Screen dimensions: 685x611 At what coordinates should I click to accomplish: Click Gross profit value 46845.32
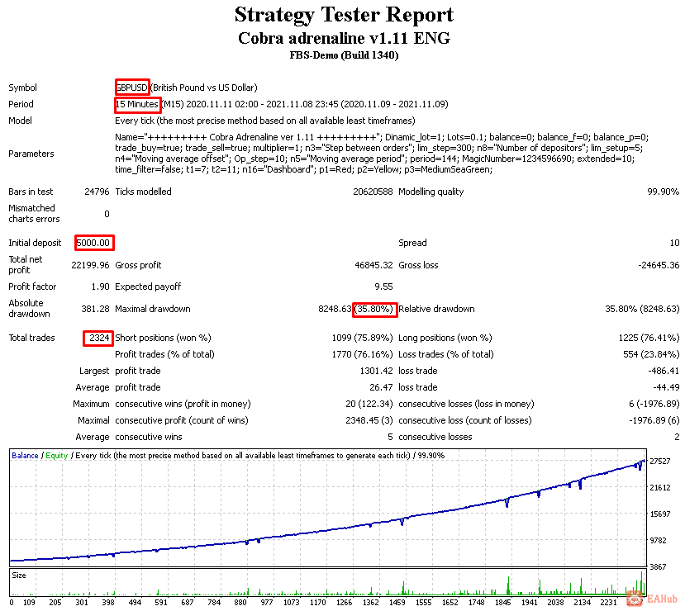coord(373,265)
